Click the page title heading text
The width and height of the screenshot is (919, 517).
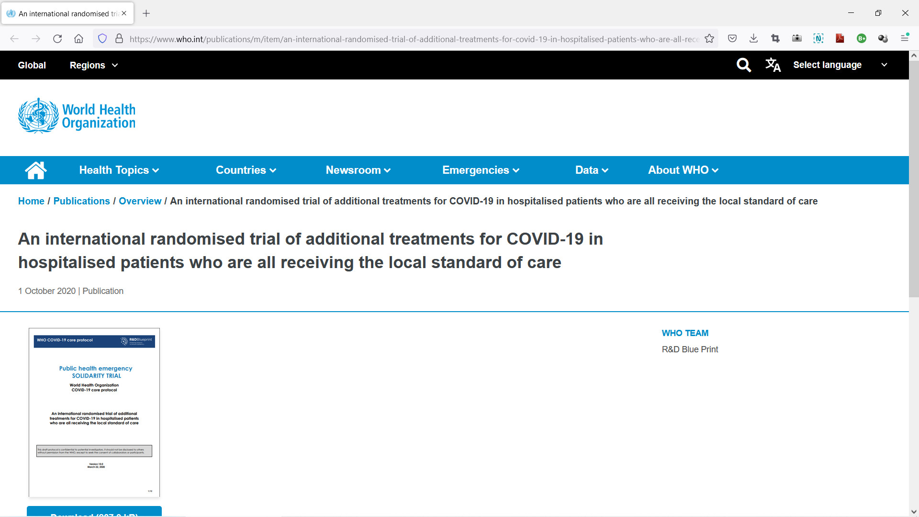311,250
